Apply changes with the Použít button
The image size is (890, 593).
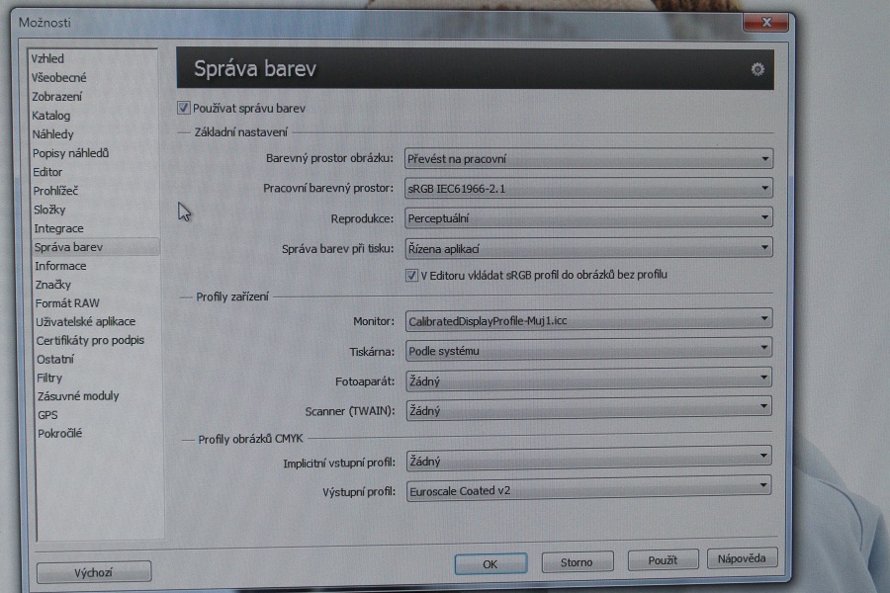[x=663, y=560]
